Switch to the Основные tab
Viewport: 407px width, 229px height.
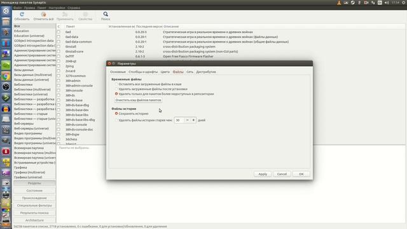[118, 72]
